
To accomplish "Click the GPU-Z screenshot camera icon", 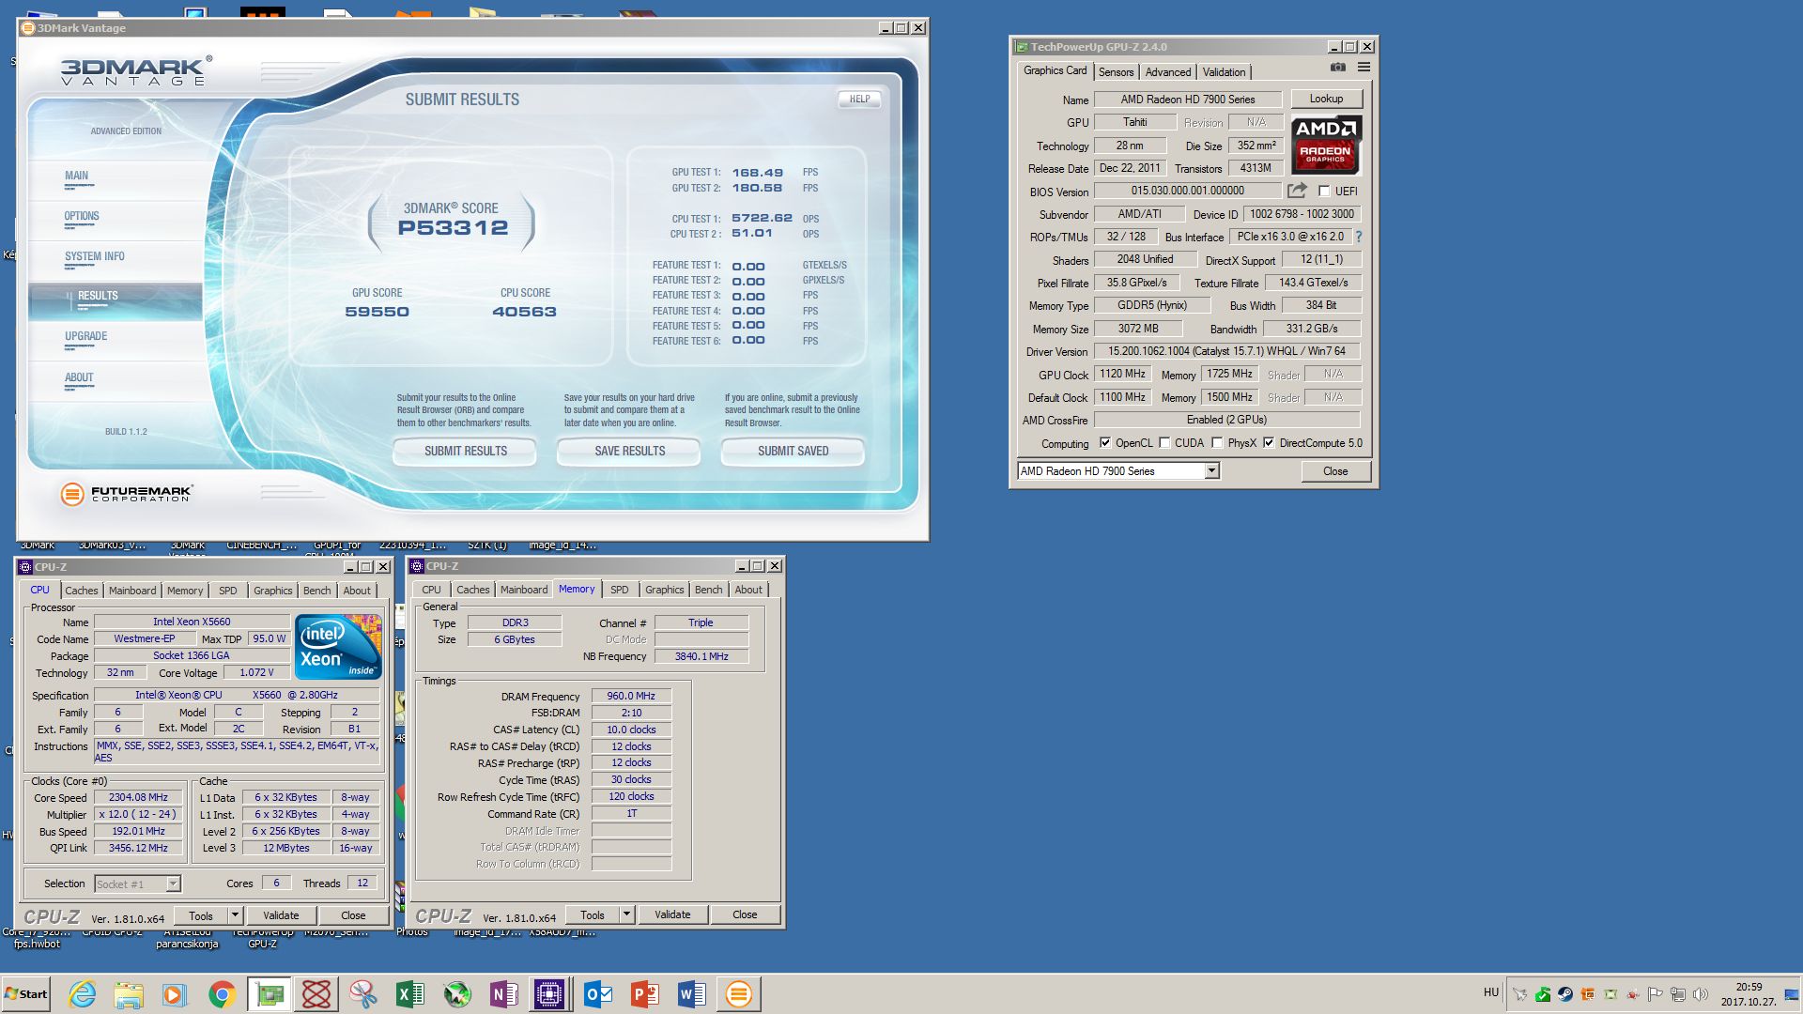I will coord(1338,68).
